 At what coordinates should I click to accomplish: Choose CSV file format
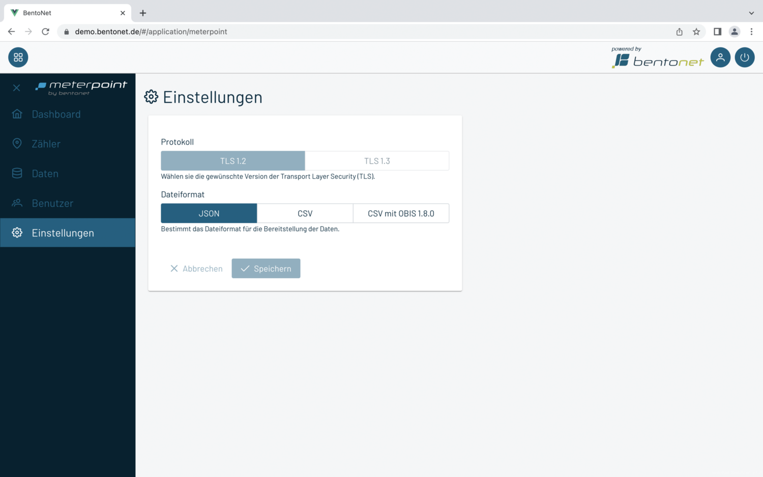305,214
